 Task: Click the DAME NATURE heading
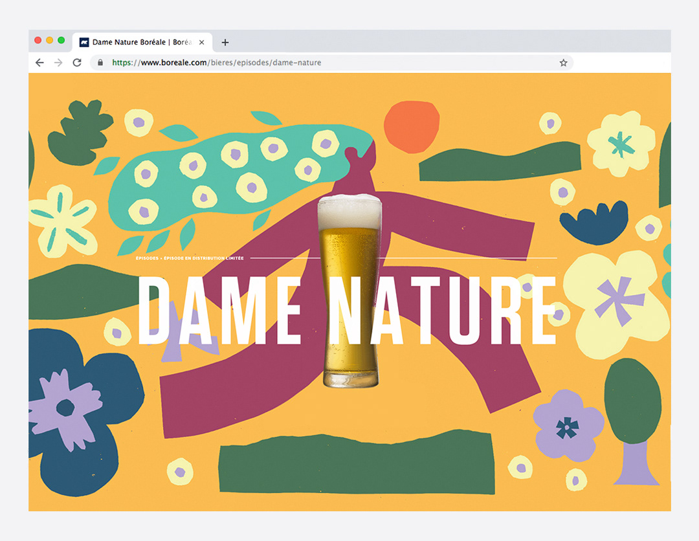[x=348, y=310]
